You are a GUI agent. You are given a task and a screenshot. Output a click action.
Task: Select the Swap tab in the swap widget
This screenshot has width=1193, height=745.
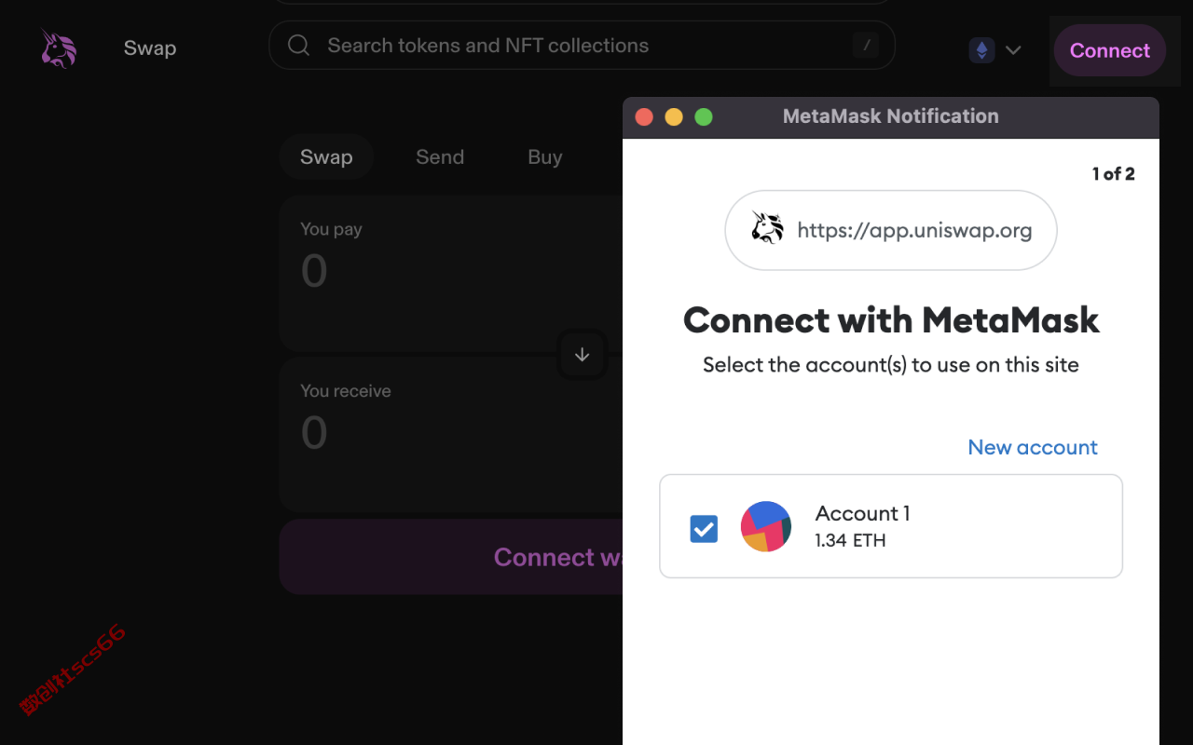point(326,157)
